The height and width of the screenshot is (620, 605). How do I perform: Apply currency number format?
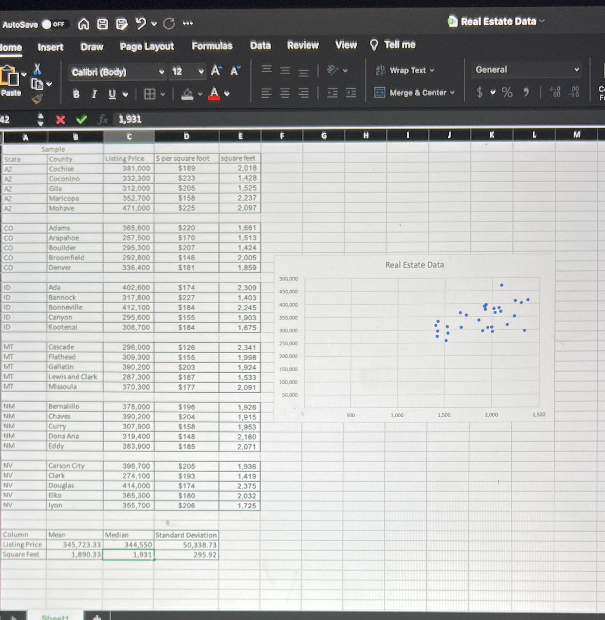click(x=479, y=92)
